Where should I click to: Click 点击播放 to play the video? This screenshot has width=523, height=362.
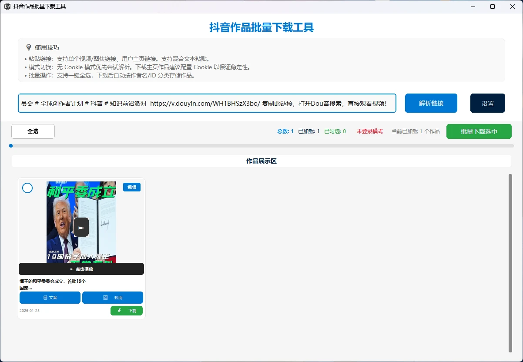(x=81, y=269)
